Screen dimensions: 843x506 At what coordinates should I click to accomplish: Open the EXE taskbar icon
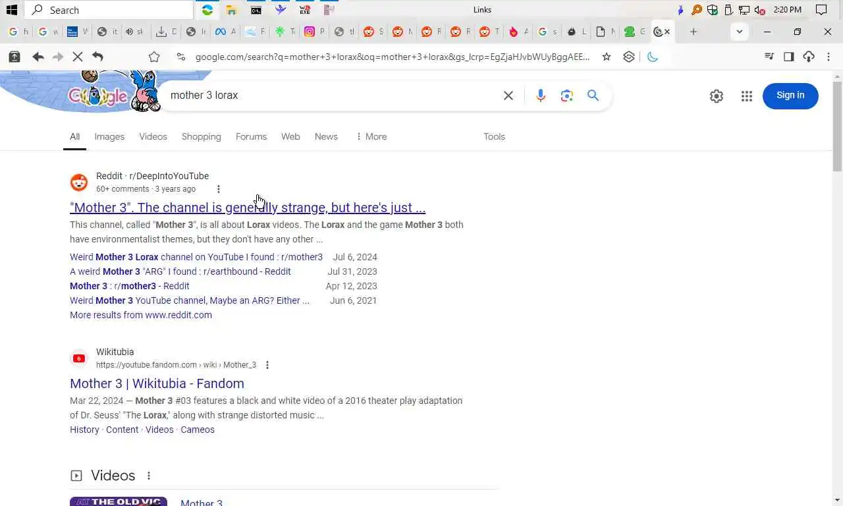pyautogui.click(x=304, y=10)
